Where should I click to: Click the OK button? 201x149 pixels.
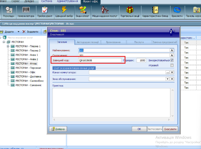pos(139,129)
